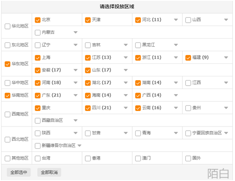This screenshot has width=235, height=181.
Task: Open the 宁夏回族自治区 dropdown arrow
Action: coord(226,133)
